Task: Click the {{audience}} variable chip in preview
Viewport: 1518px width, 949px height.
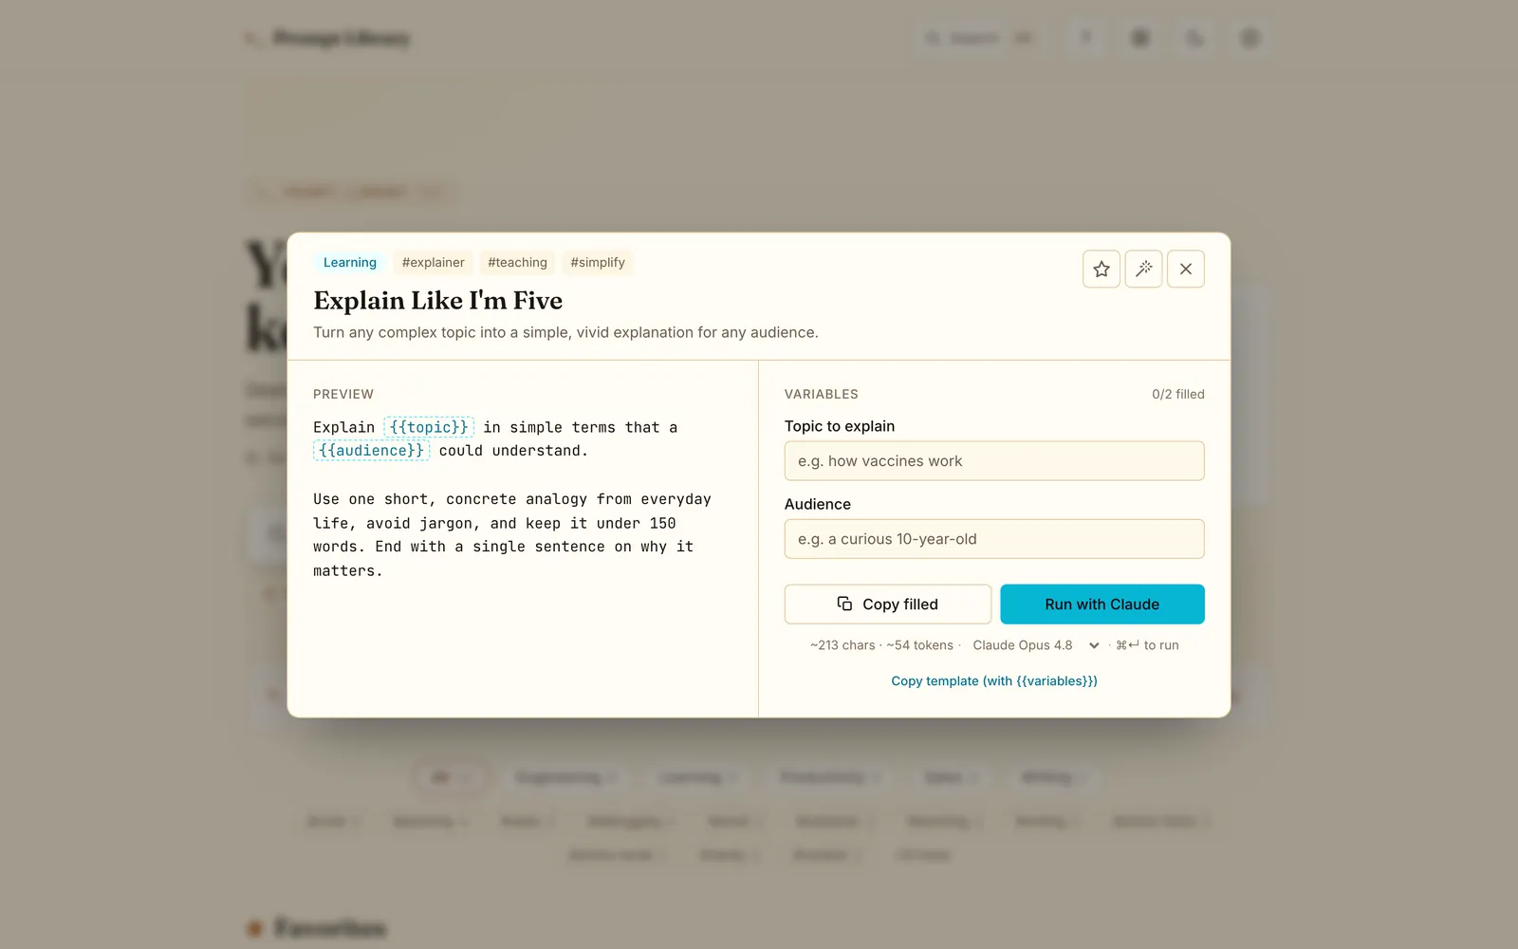Action: tap(372, 451)
